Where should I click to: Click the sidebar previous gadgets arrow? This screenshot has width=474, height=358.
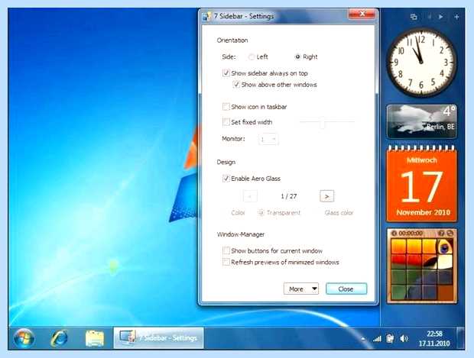(x=429, y=17)
